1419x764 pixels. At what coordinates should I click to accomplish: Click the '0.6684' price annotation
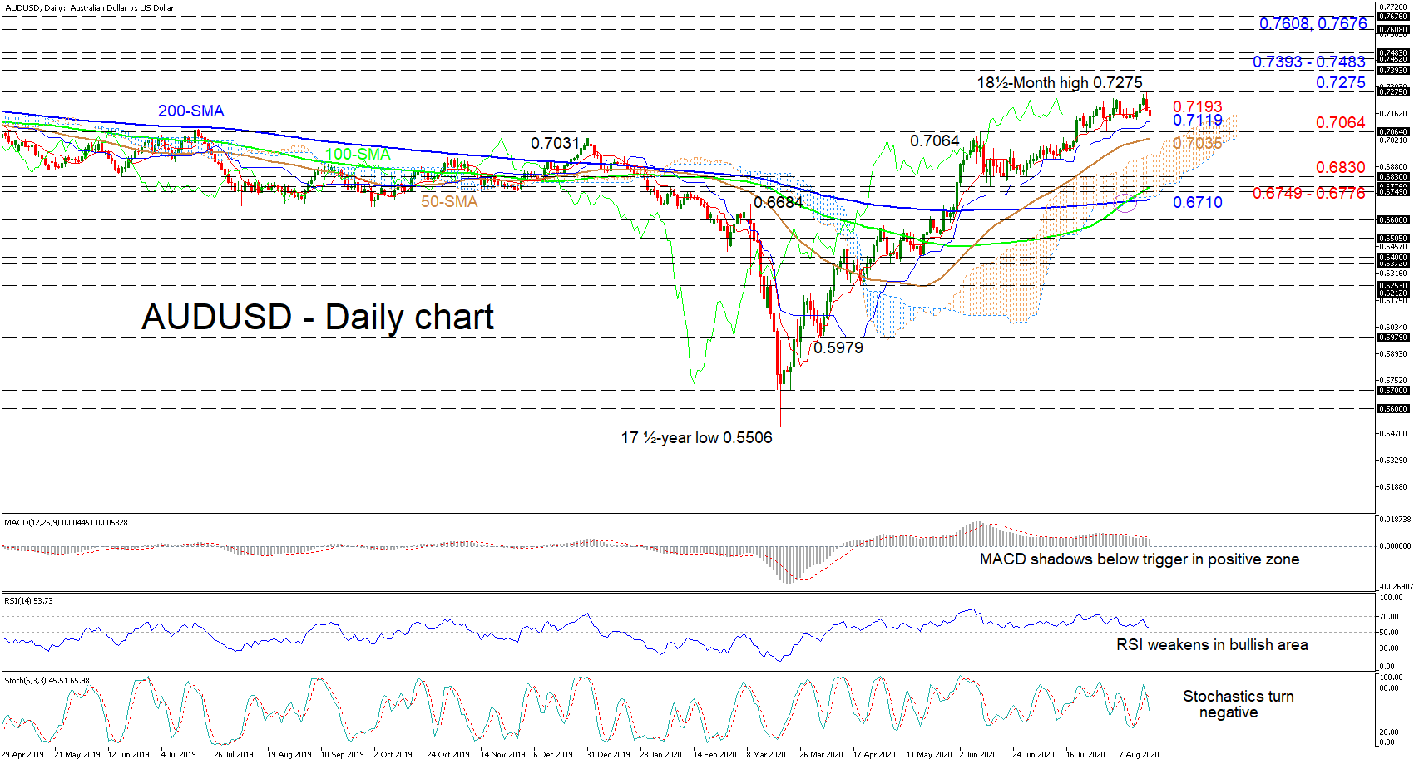[x=779, y=202]
